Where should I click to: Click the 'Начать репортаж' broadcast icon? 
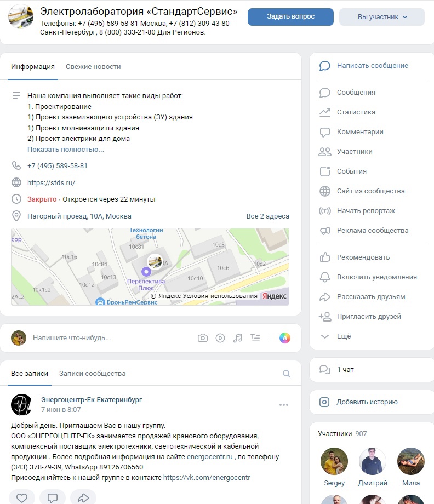point(325,211)
